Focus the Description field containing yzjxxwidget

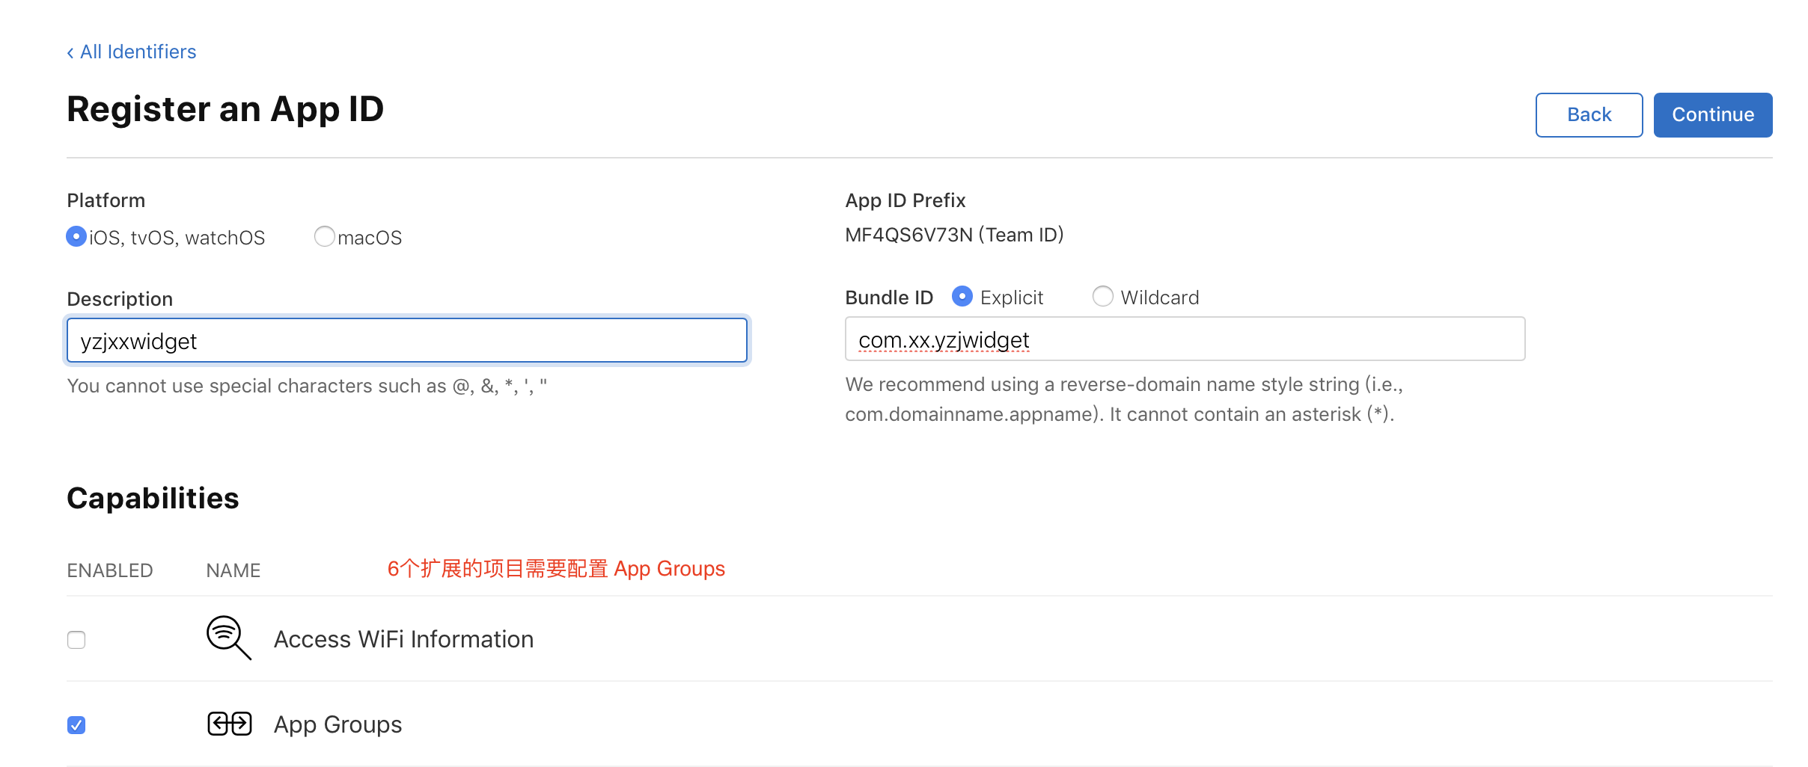pos(407,341)
